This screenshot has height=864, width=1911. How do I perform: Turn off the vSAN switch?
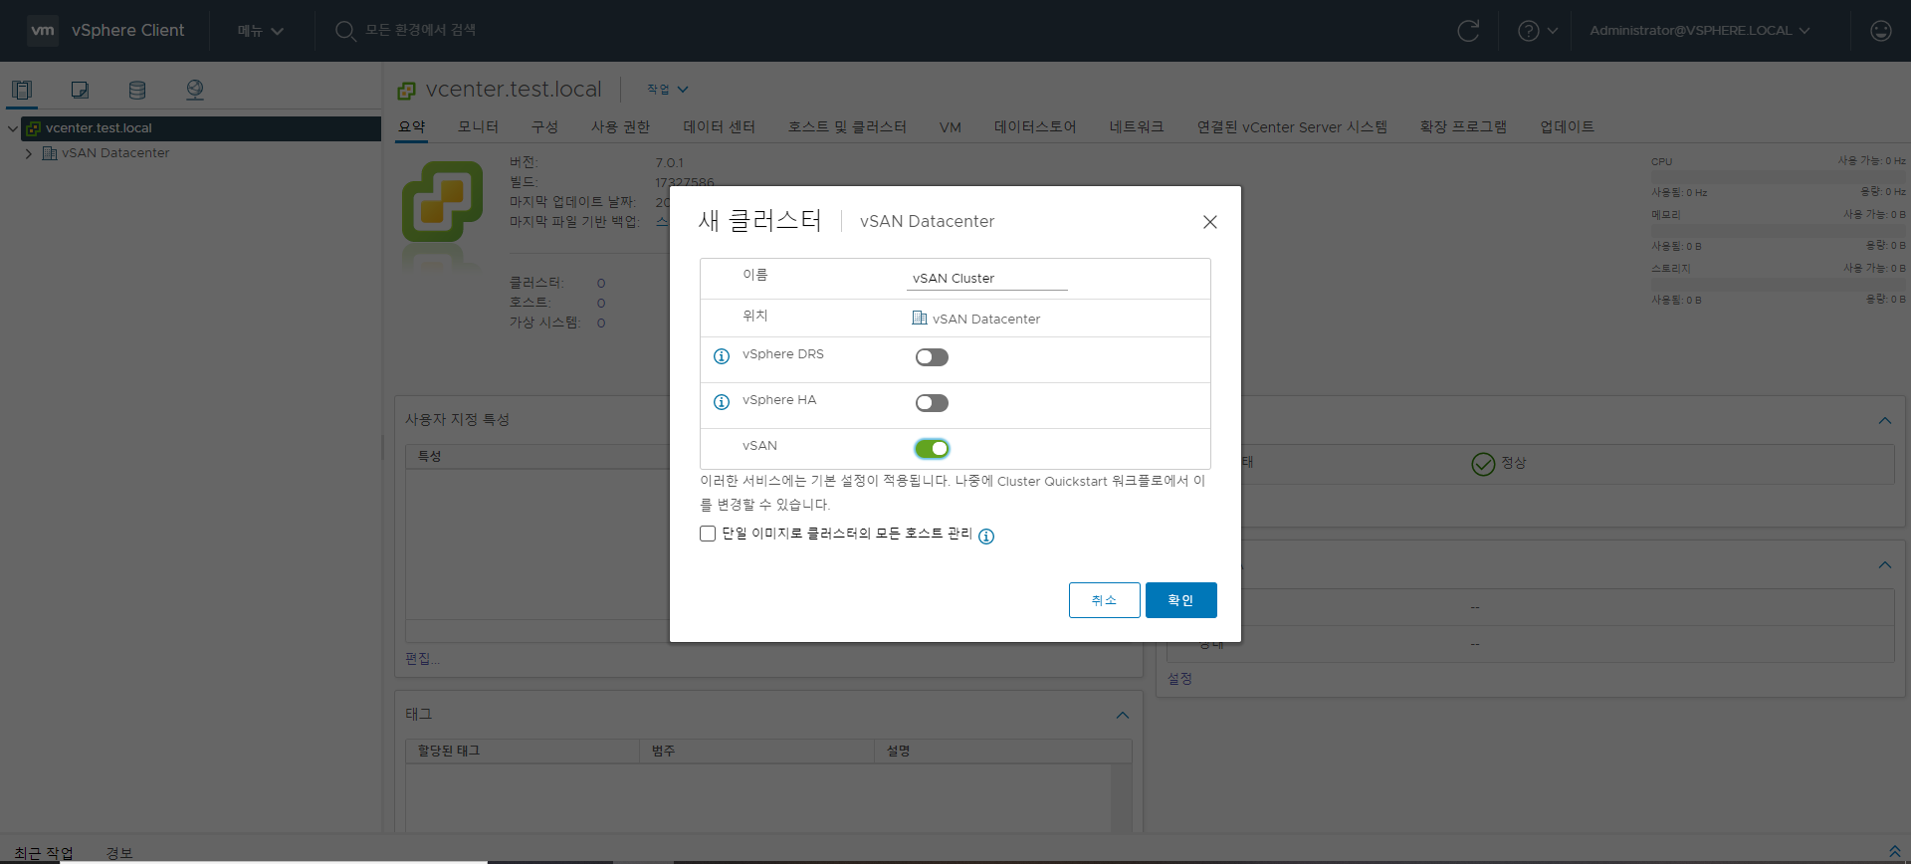[932, 449]
